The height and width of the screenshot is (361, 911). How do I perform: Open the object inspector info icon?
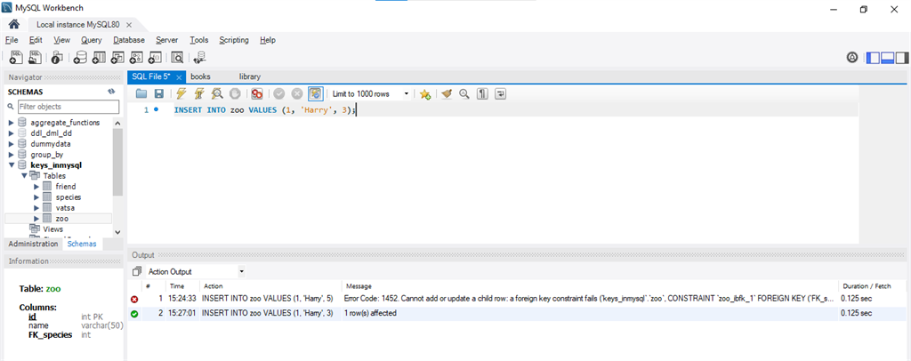[x=57, y=57]
